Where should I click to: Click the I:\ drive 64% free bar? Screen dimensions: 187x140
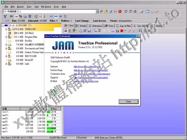tap(54, 128)
